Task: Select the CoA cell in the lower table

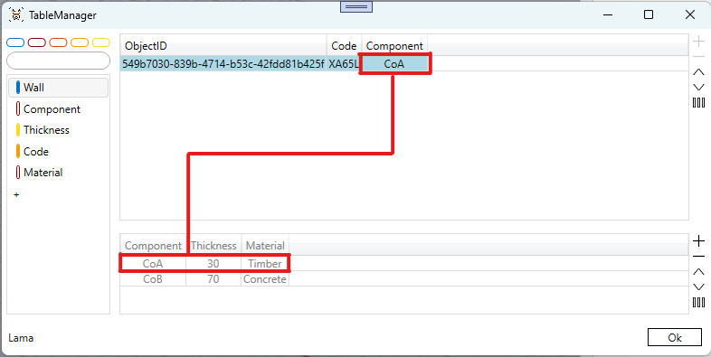Action: (153, 263)
